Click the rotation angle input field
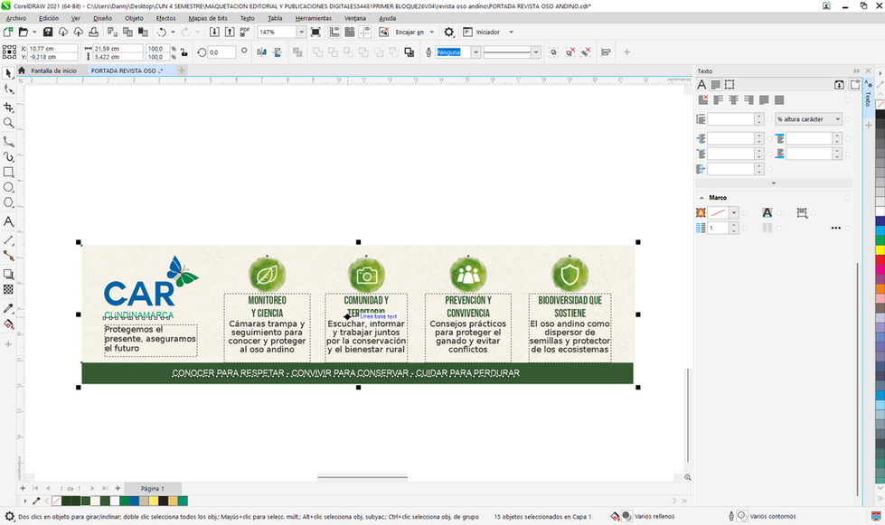Image resolution: width=885 pixels, height=525 pixels. point(221,52)
